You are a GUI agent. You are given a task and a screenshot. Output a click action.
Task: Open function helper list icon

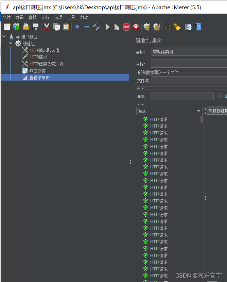[188, 27]
